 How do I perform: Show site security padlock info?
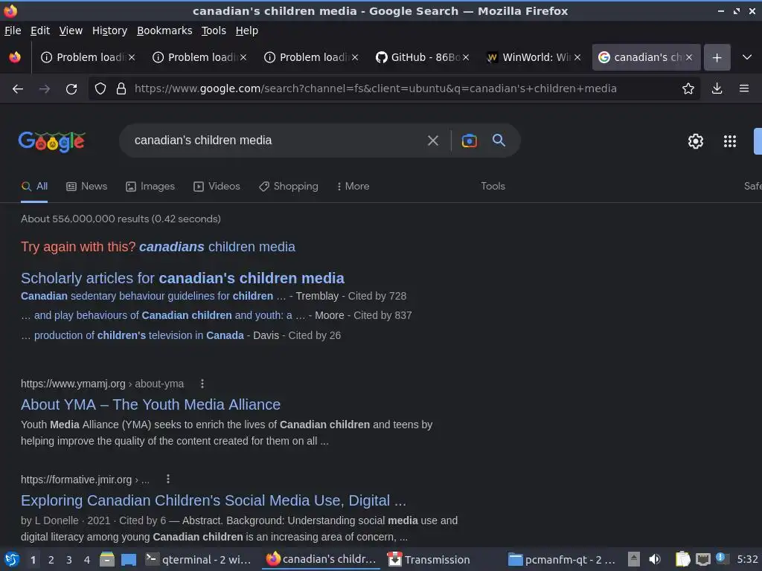pyautogui.click(x=121, y=88)
